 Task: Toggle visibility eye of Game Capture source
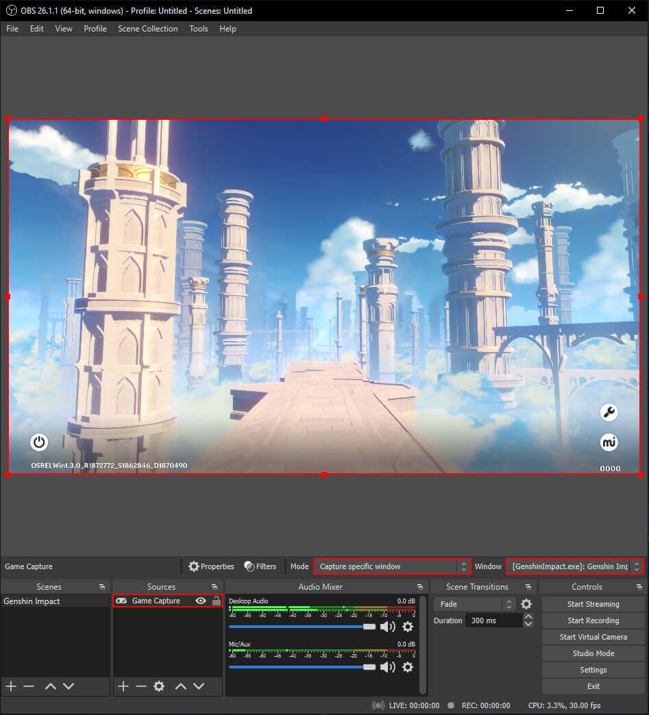200,601
